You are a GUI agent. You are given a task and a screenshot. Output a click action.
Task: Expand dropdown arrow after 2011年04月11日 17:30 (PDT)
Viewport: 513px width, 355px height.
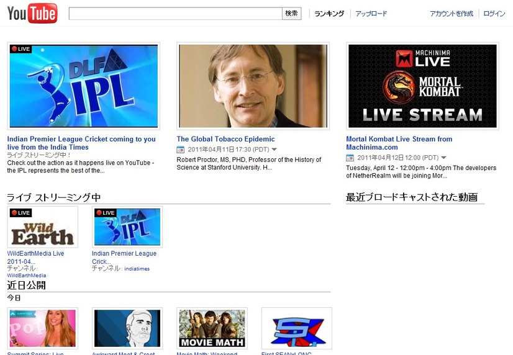pos(274,150)
